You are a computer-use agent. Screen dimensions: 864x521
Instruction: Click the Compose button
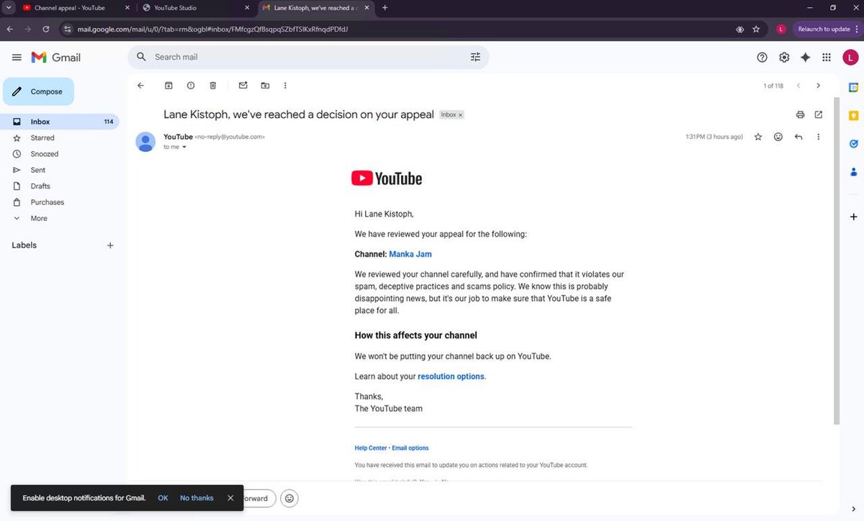pyautogui.click(x=38, y=91)
